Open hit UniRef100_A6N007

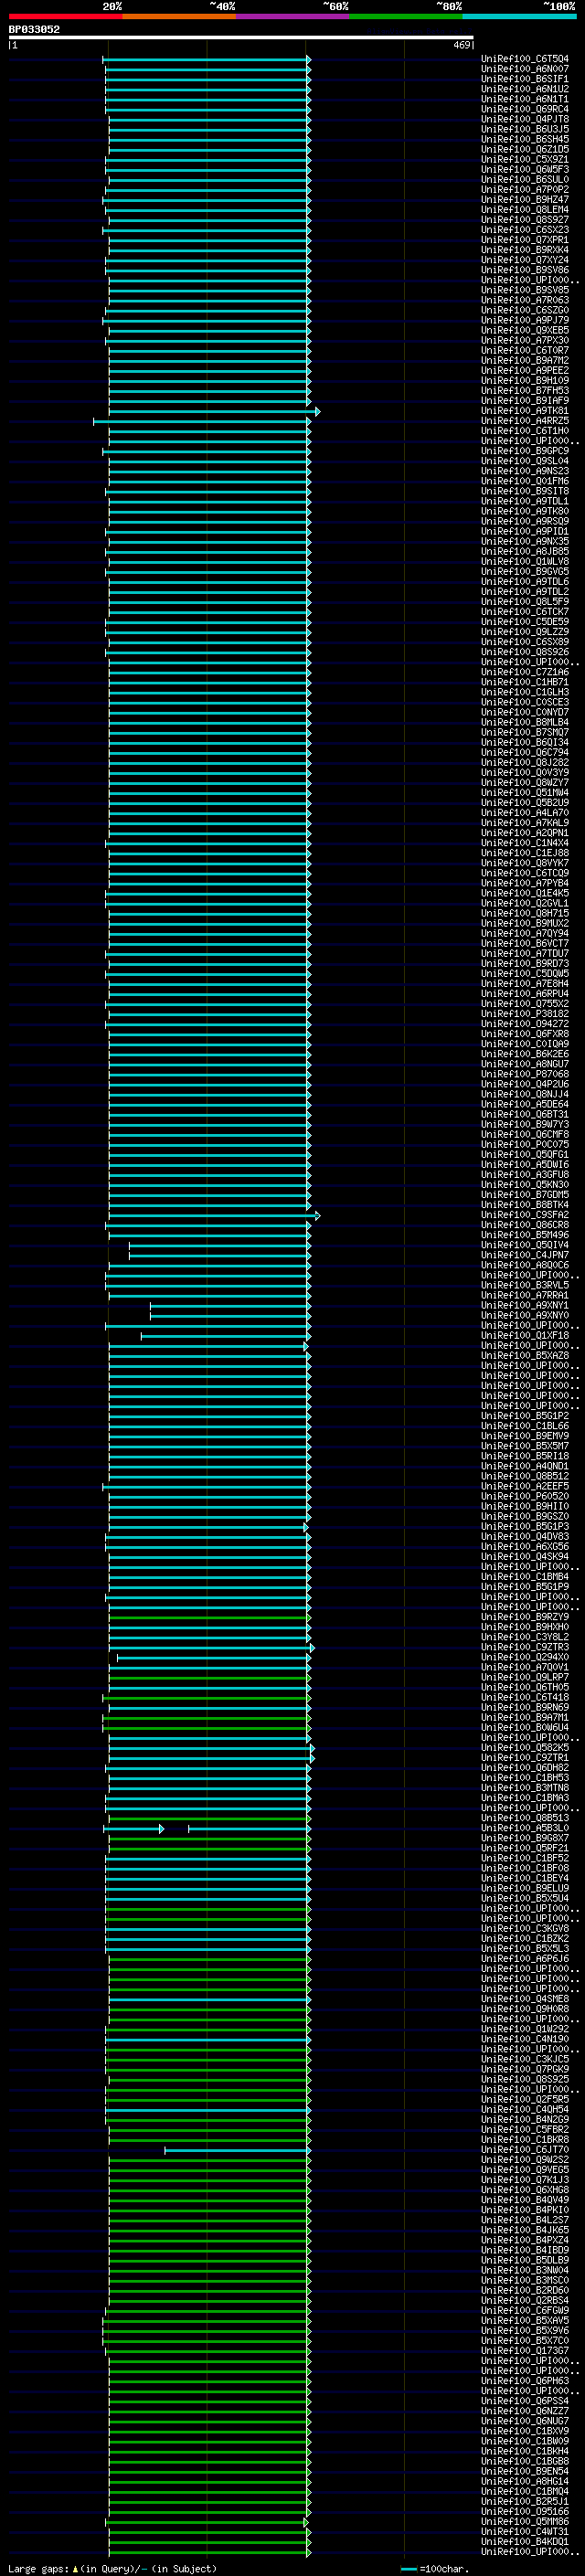[525, 69]
